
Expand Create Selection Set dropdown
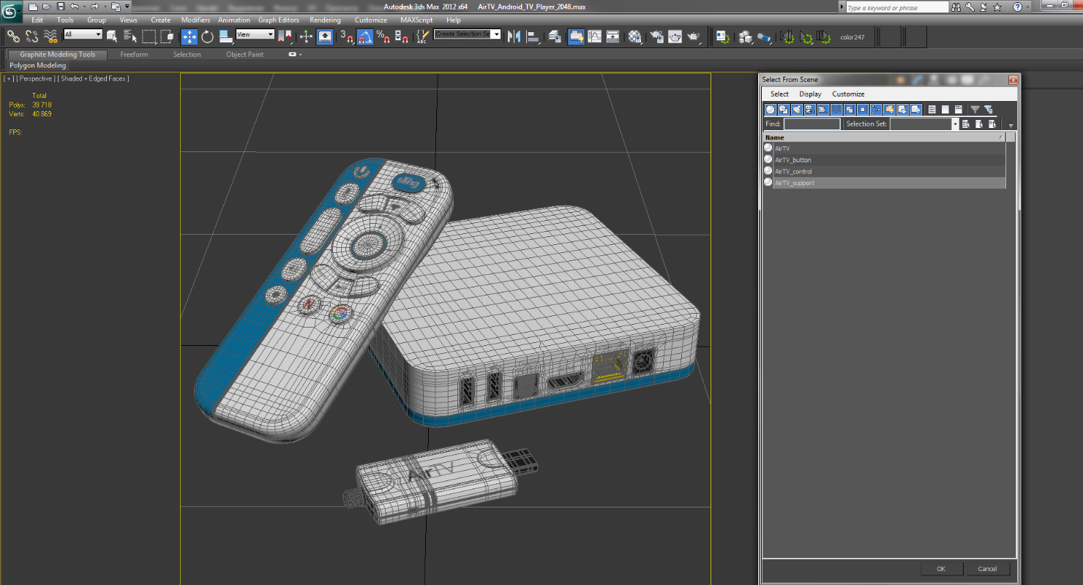tap(496, 34)
